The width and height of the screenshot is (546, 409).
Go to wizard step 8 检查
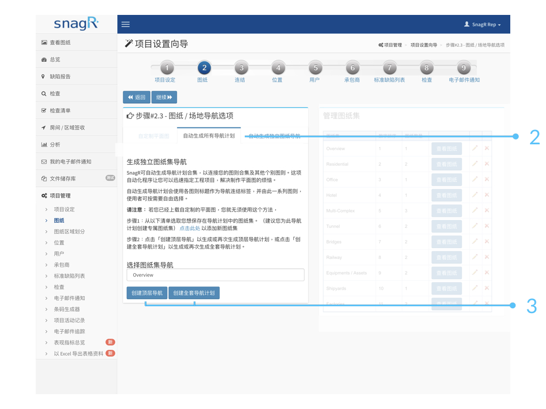427,68
